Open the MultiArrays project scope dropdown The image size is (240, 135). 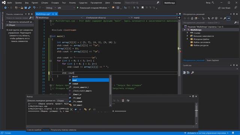point(59,18)
